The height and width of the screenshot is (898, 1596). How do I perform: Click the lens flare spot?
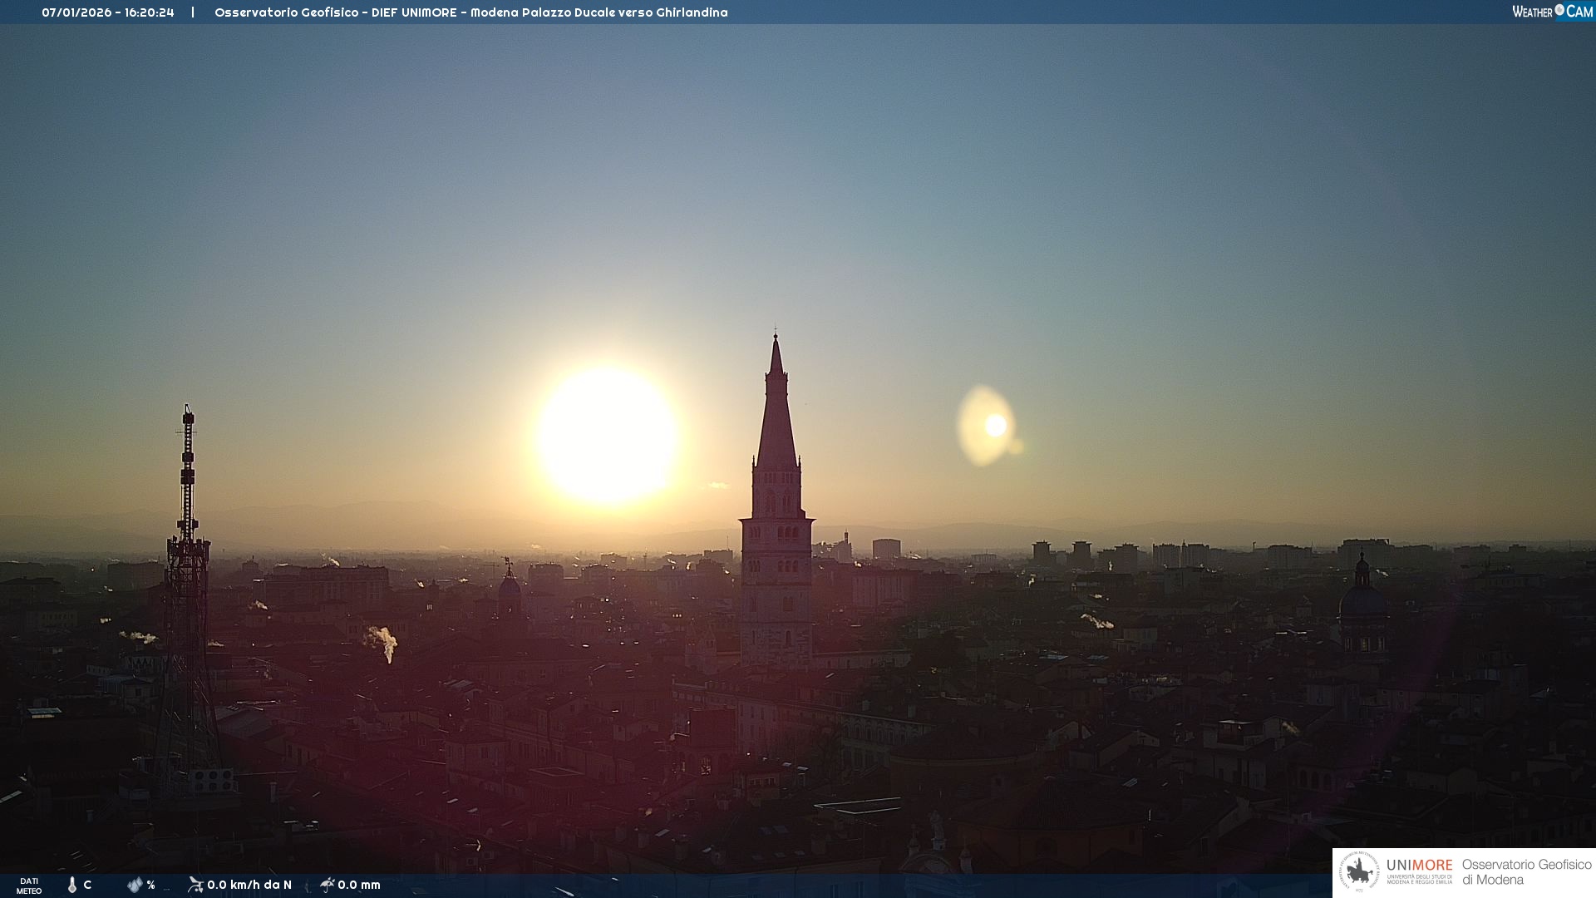tap(994, 426)
